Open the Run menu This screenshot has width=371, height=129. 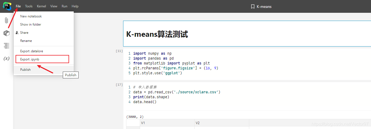pyautogui.click(x=64, y=6)
